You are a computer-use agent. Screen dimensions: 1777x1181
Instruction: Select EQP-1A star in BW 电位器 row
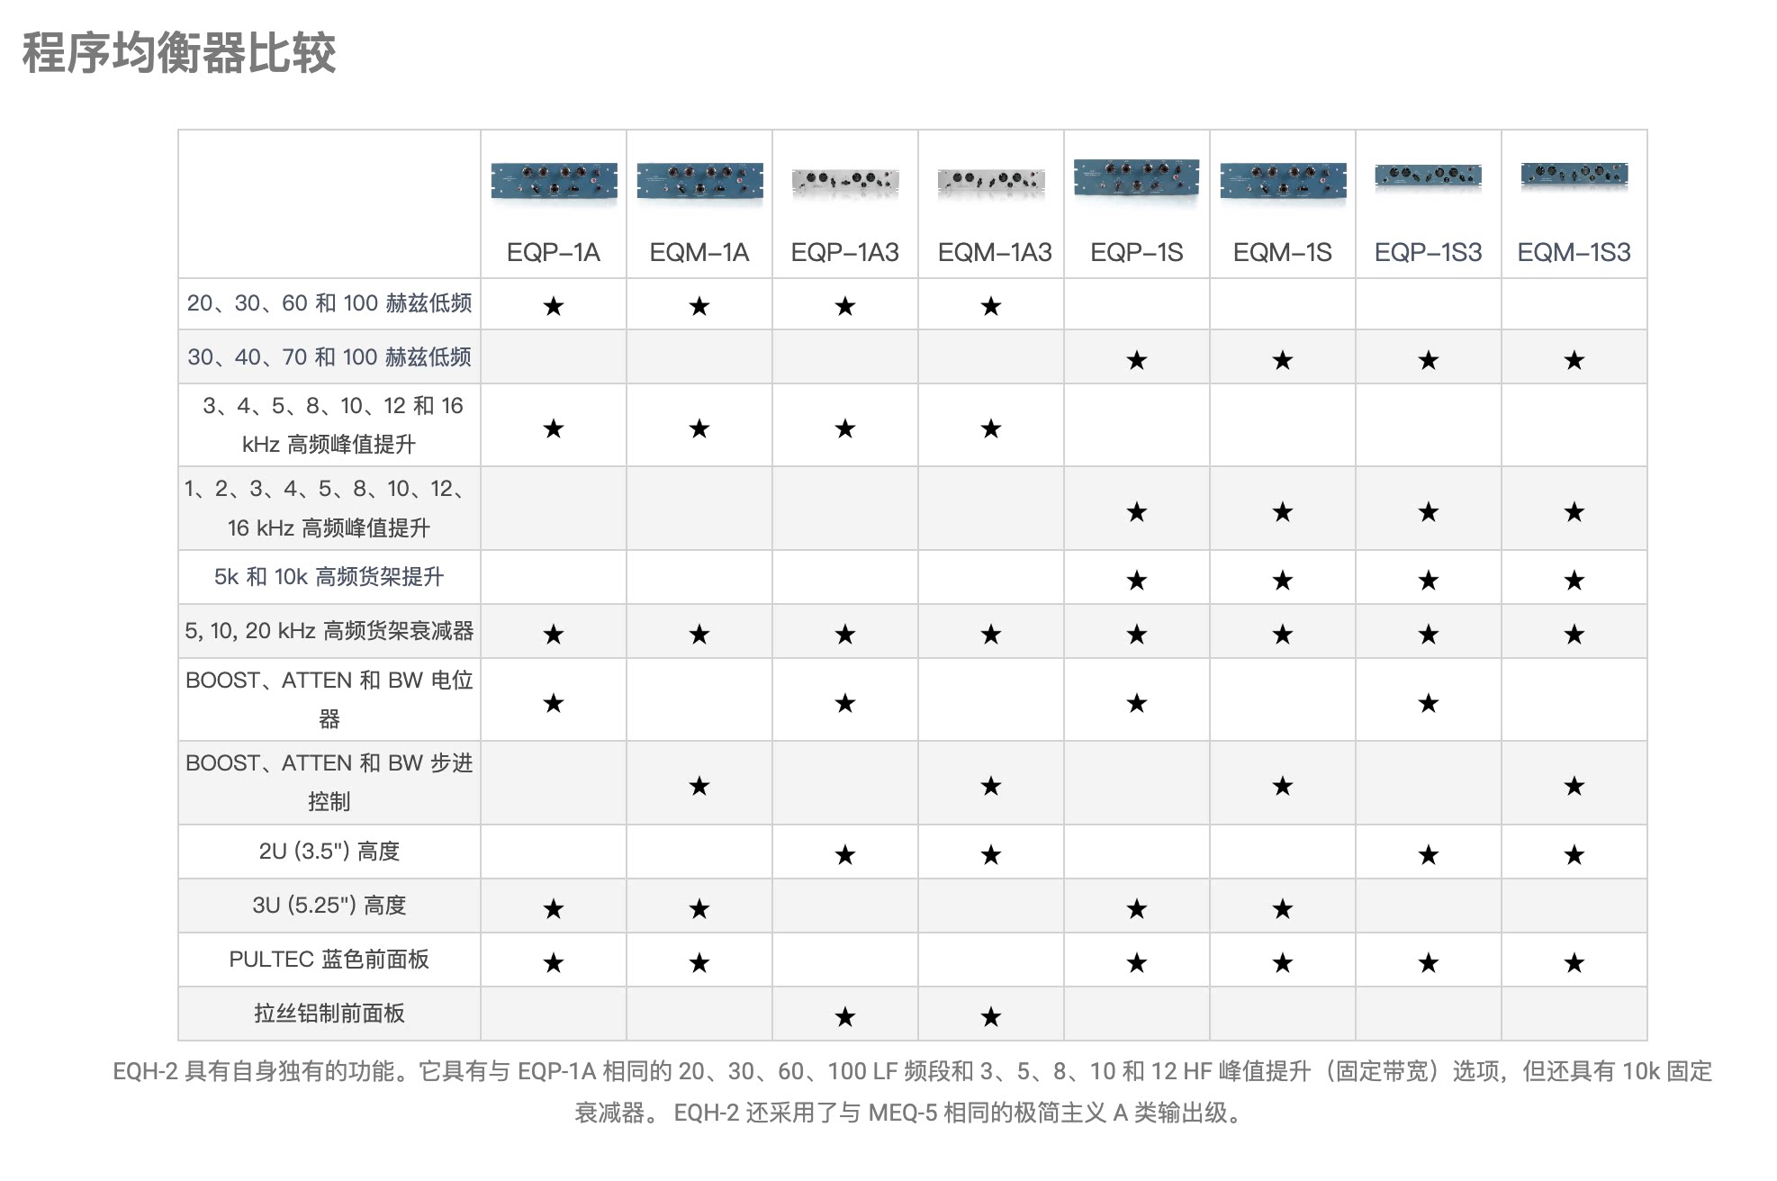coord(554,703)
